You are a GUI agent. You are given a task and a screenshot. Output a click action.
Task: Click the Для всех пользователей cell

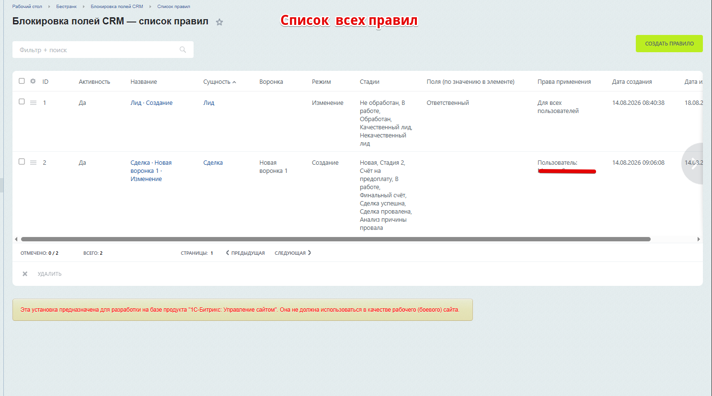(x=558, y=107)
